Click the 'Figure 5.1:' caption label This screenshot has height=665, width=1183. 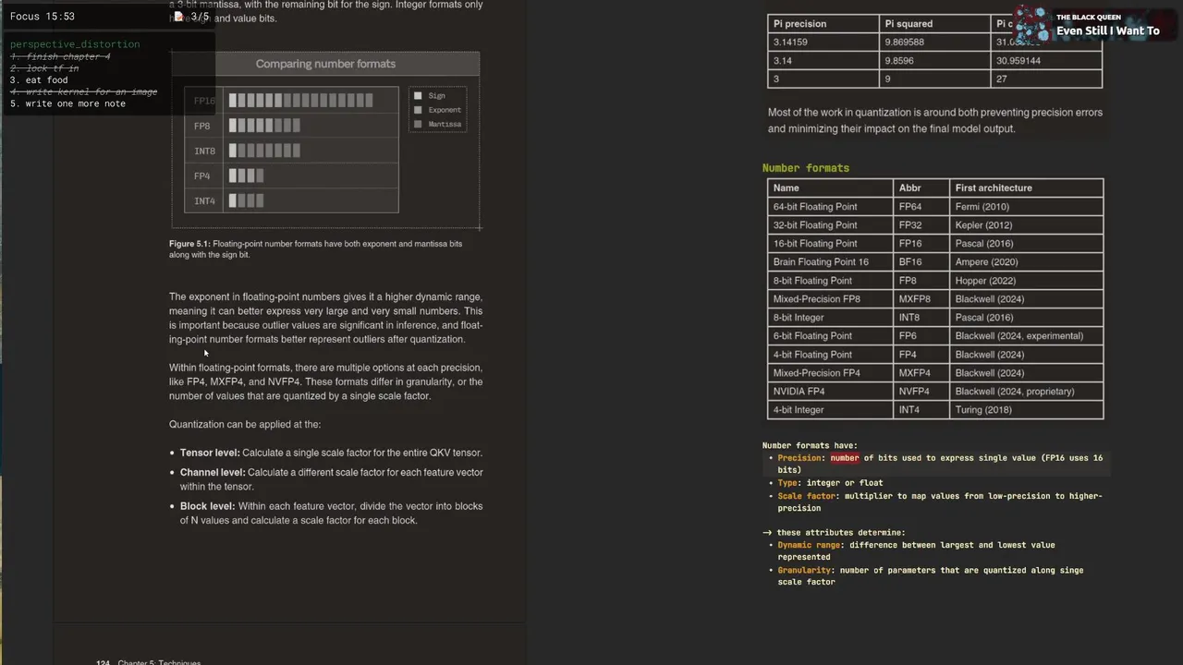(x=189, y=244)
